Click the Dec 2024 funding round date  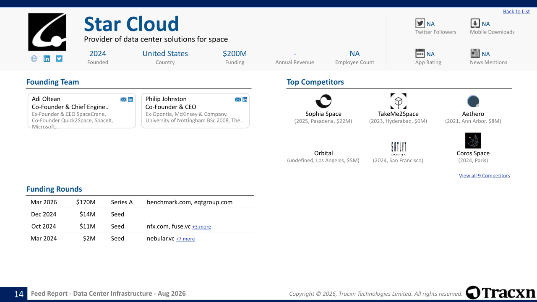[44, 214]
